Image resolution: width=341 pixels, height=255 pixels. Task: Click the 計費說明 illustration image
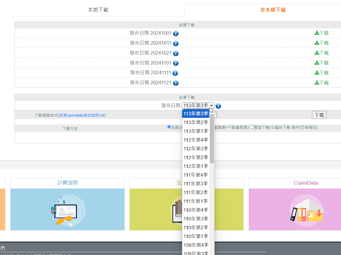(x=68, y=210)
